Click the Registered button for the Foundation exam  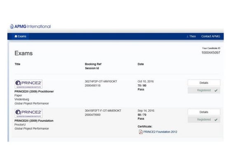click(204, 120)
